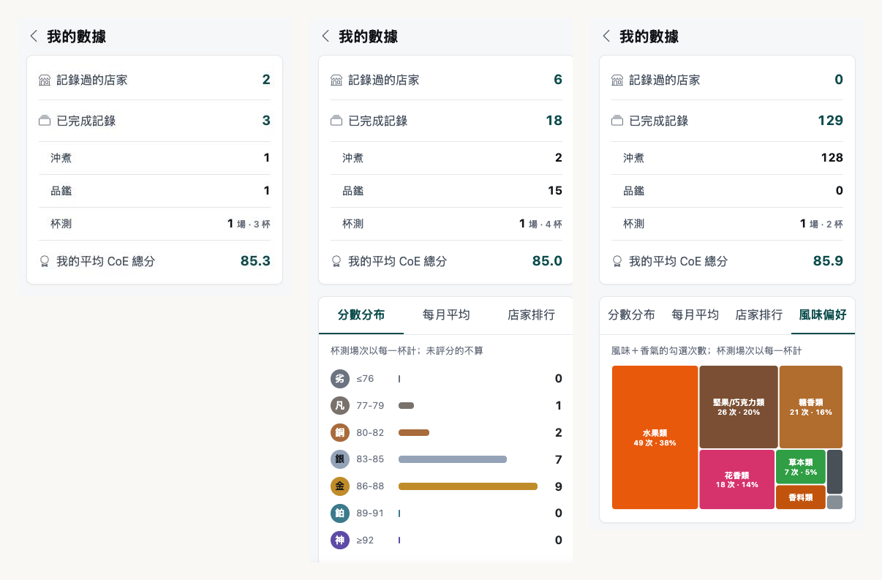
Task: Click the 品鑑 value 15
Action: pos(555,191)
